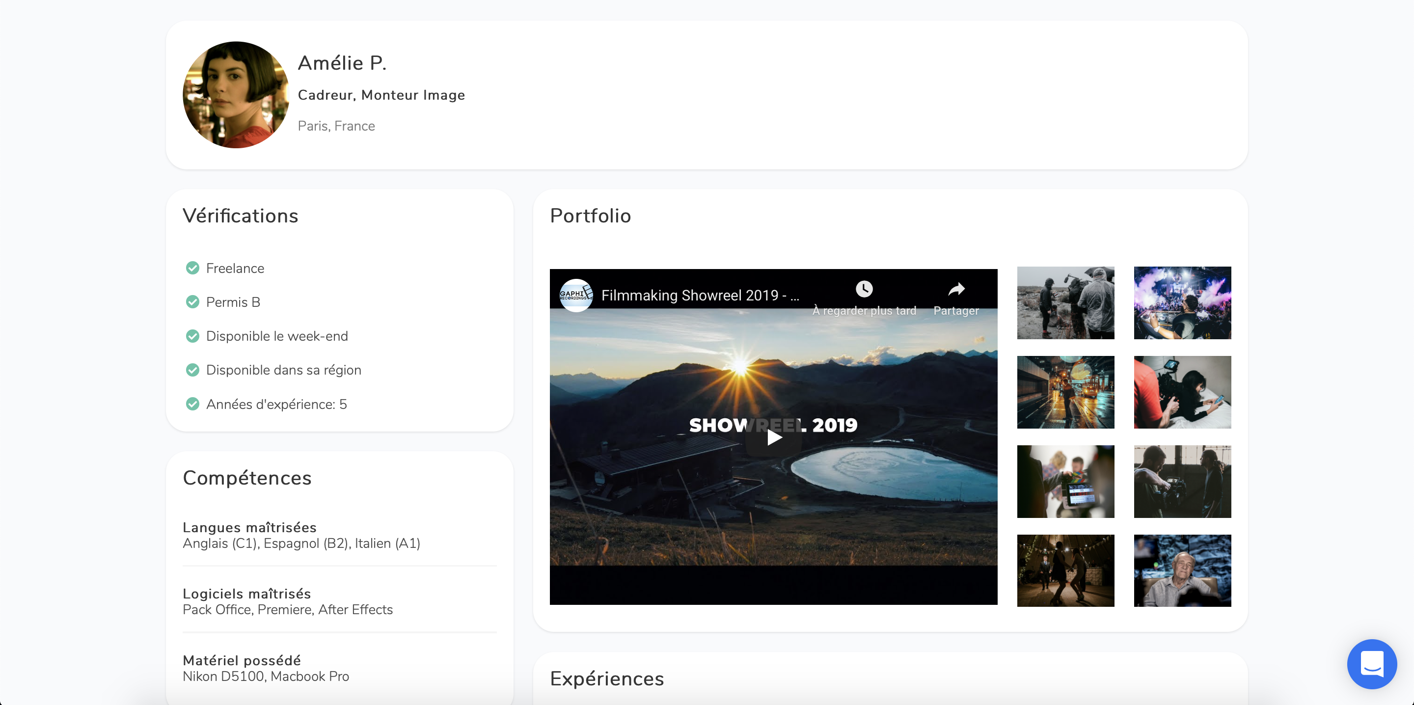Click the Disponible le week-end text
This screenshot has height=705, width=1414.
277,336
